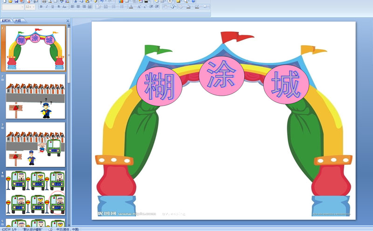Click the 中文(简体,中国) language indicator

[x=68, y=229]
